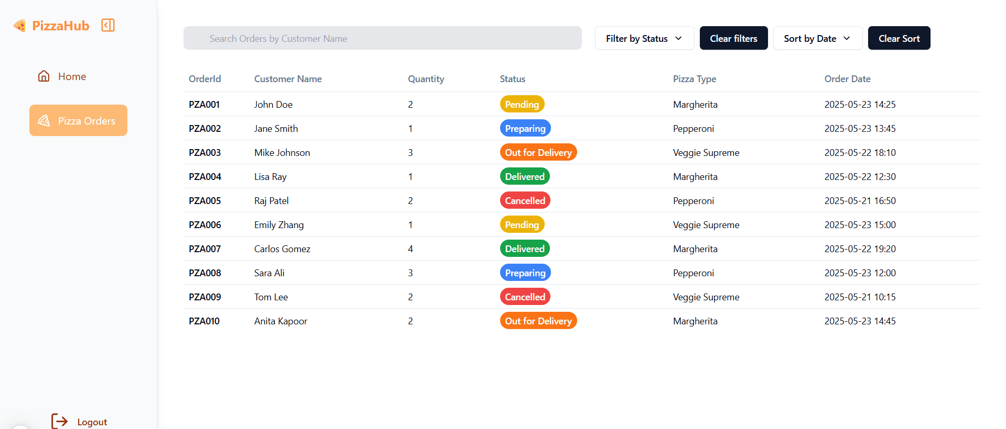1006x429 pixels.
Task: Click customer name Carlos Gomez
Action: [282, 249]
